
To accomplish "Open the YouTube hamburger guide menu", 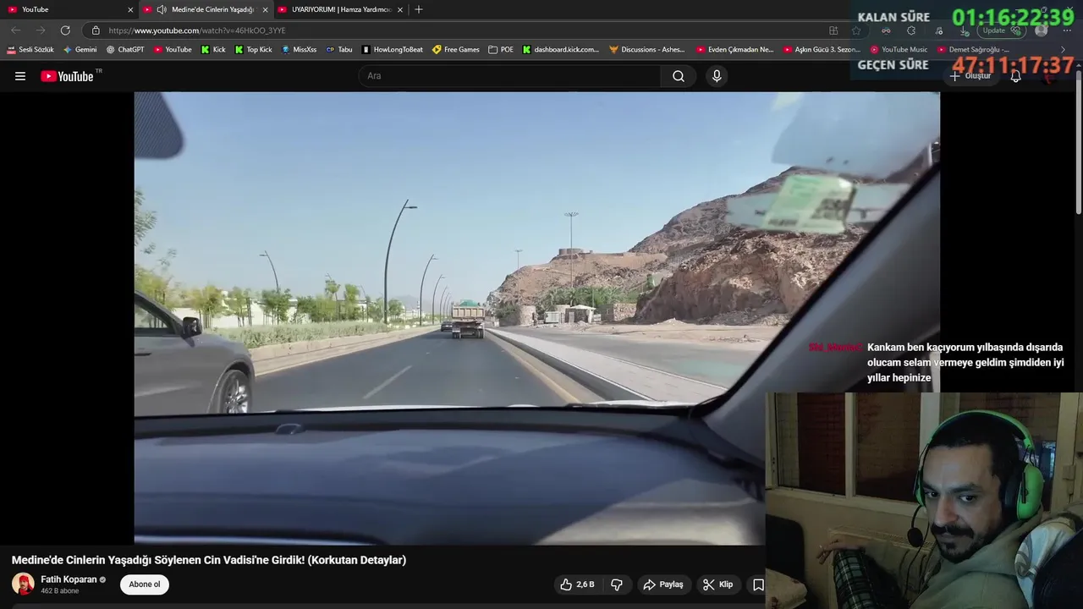I will [x=20, y=76].
